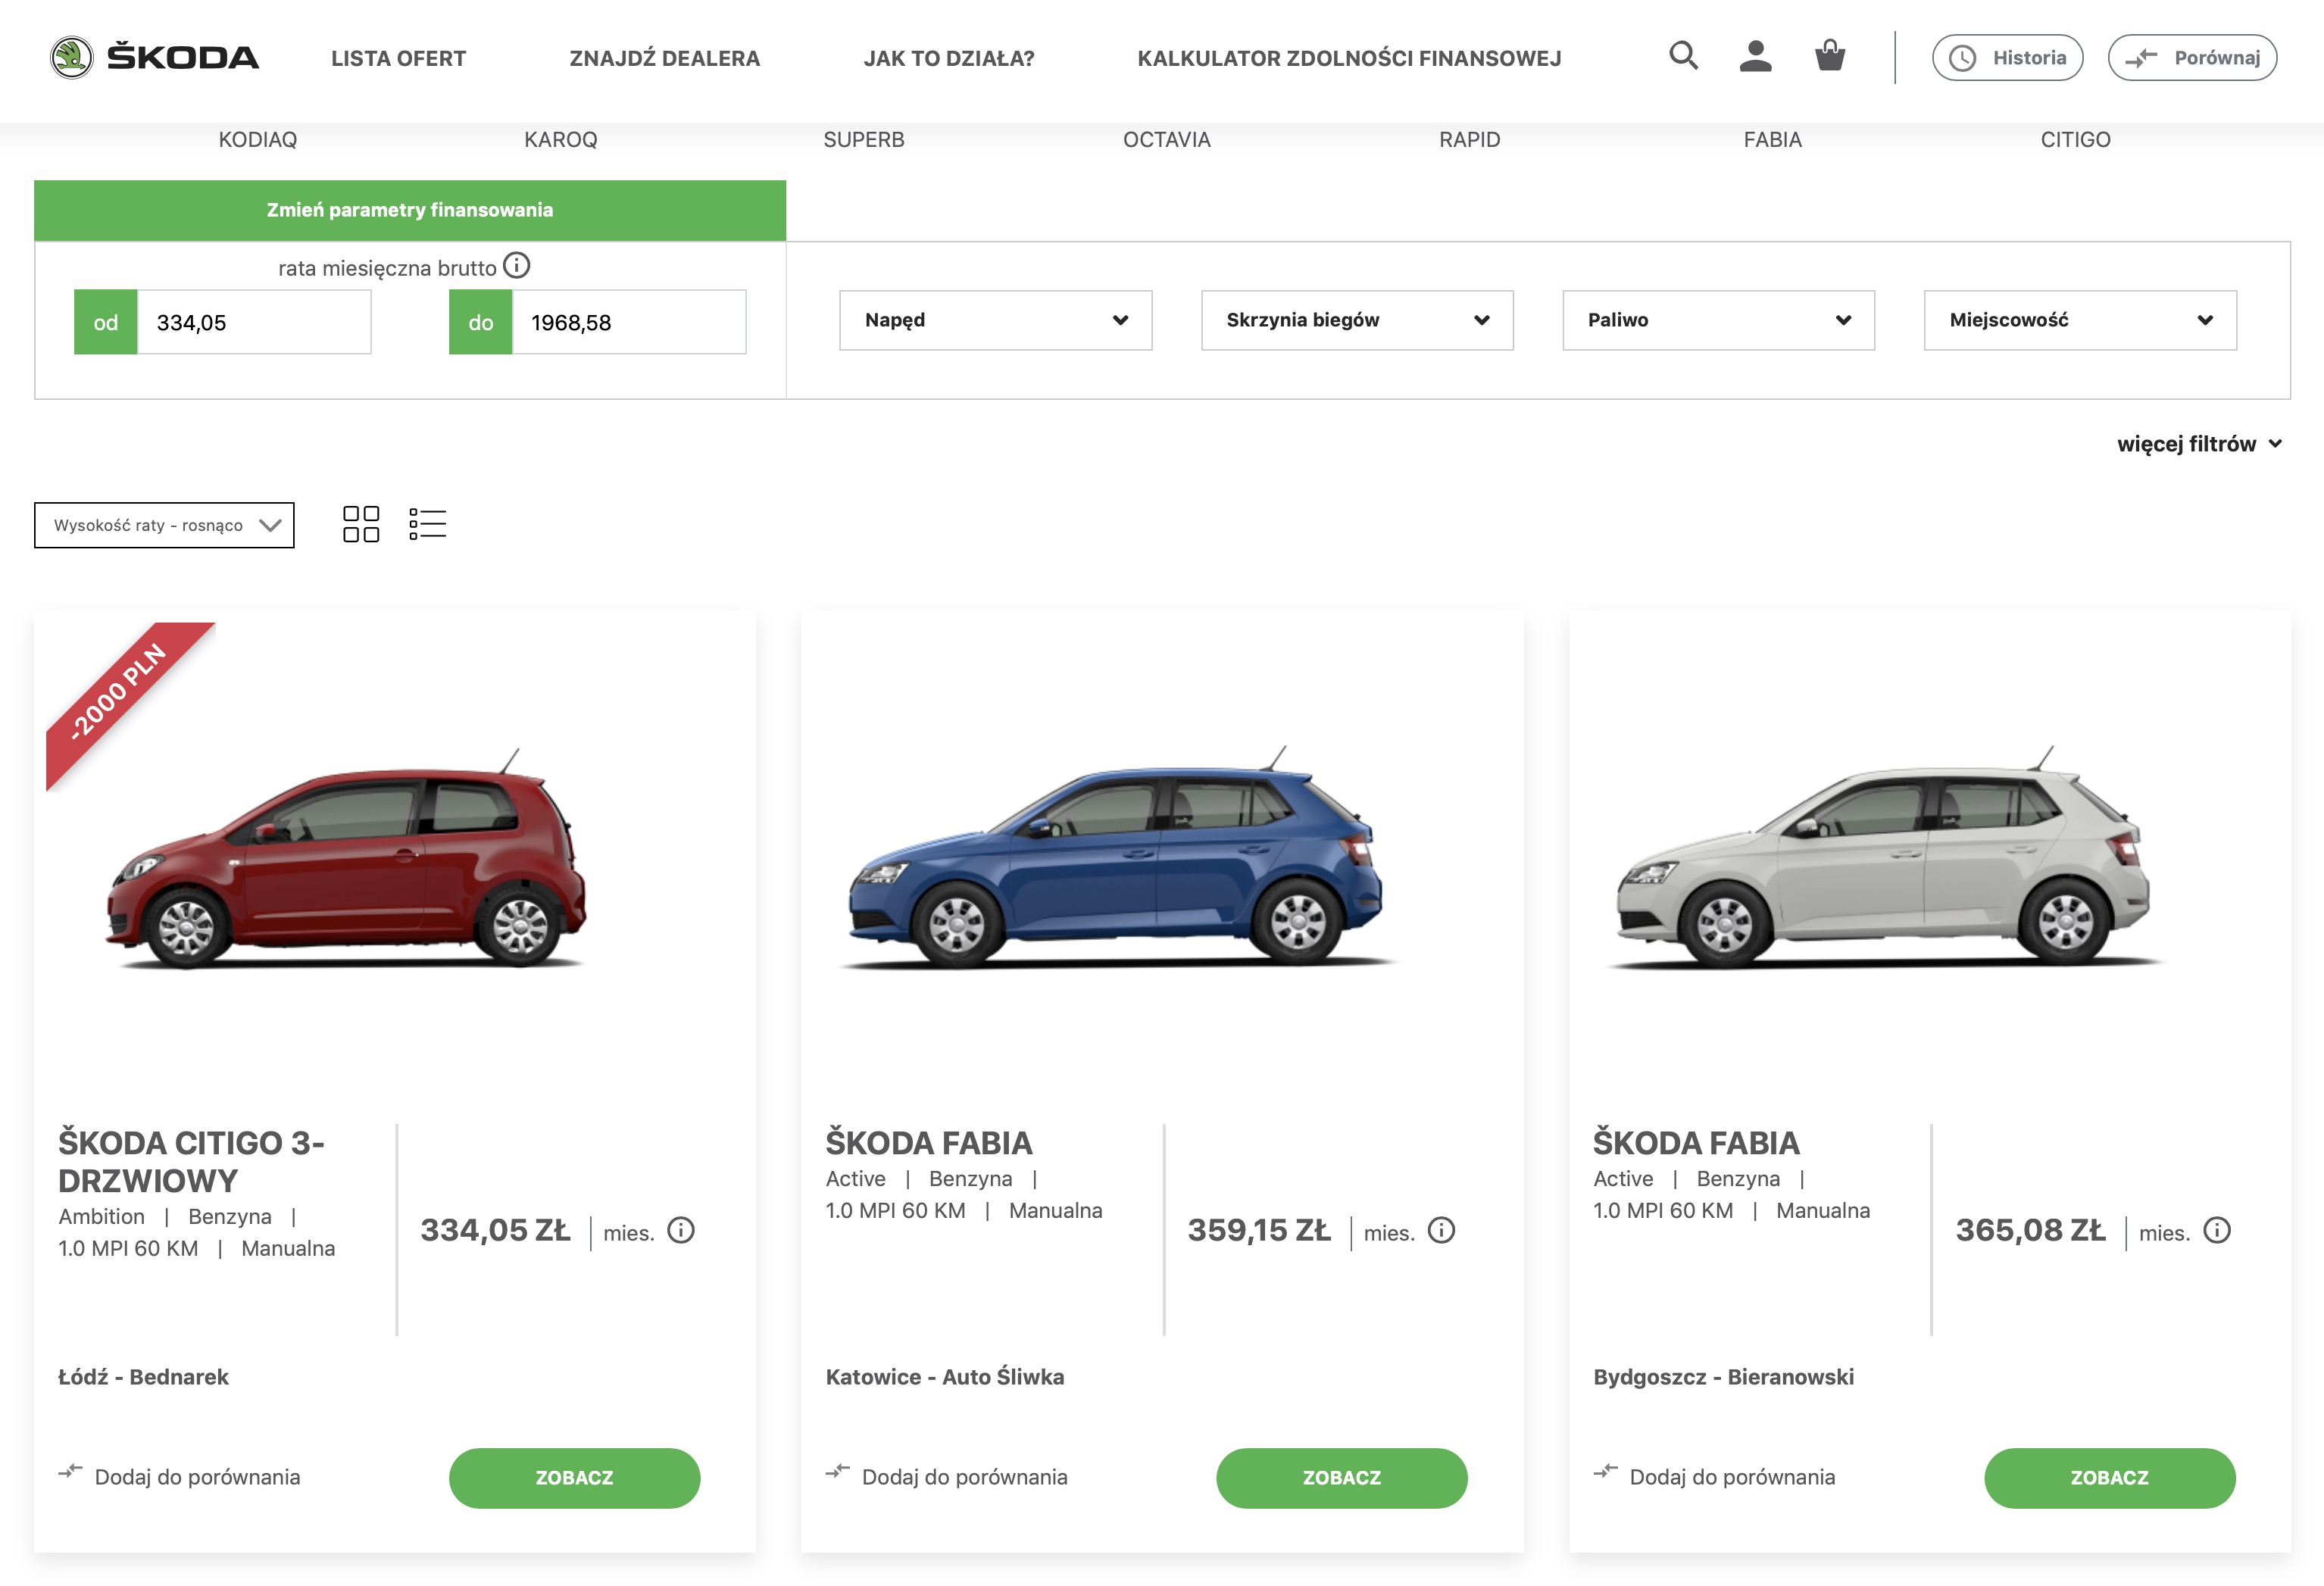2324x1586 pixels.
Task: Select the CITIGO model tab
Action: click(x=2076, y=140)
